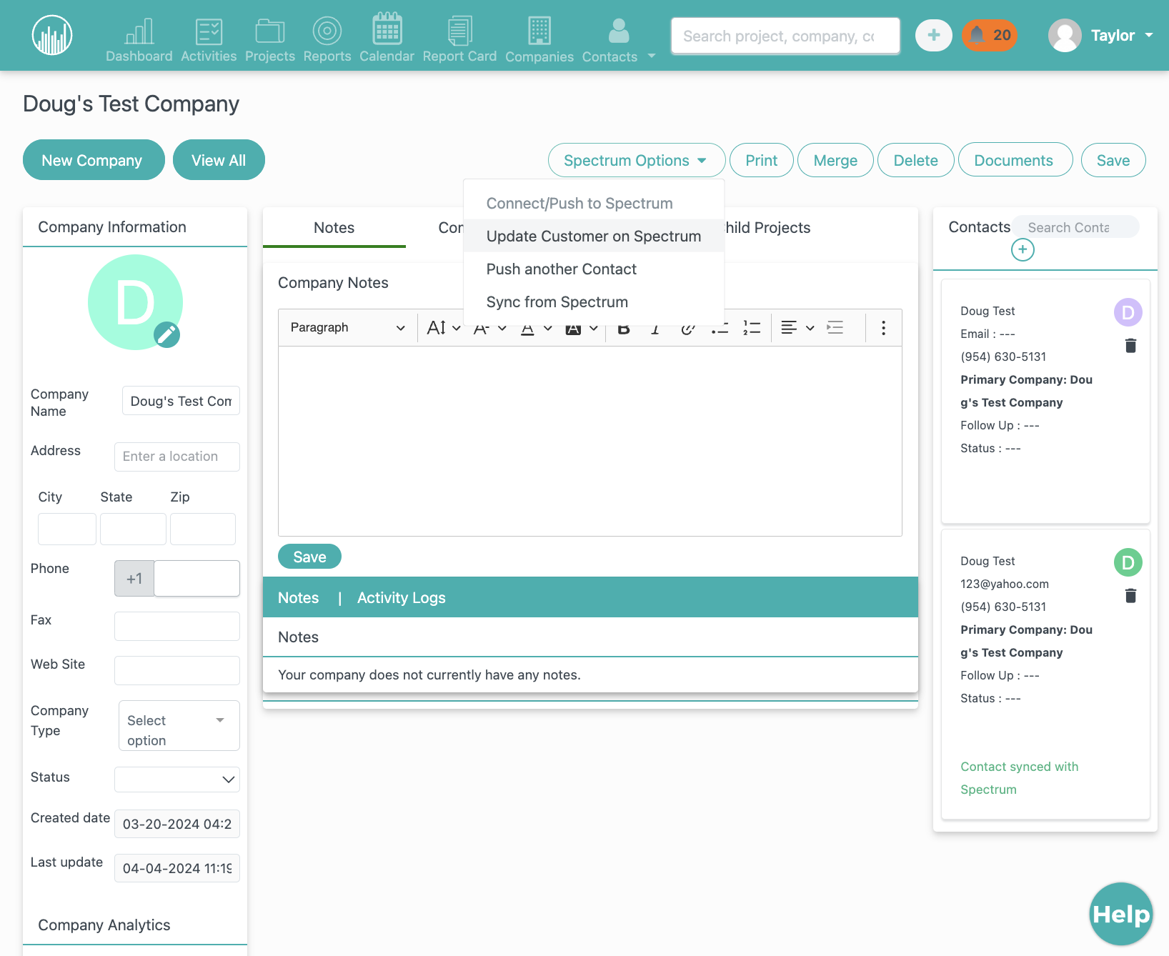The width and height of the screenshot is (1169, 956).
Task: Click the plus quick-add button in header
Action: click(x=934, y=35)
